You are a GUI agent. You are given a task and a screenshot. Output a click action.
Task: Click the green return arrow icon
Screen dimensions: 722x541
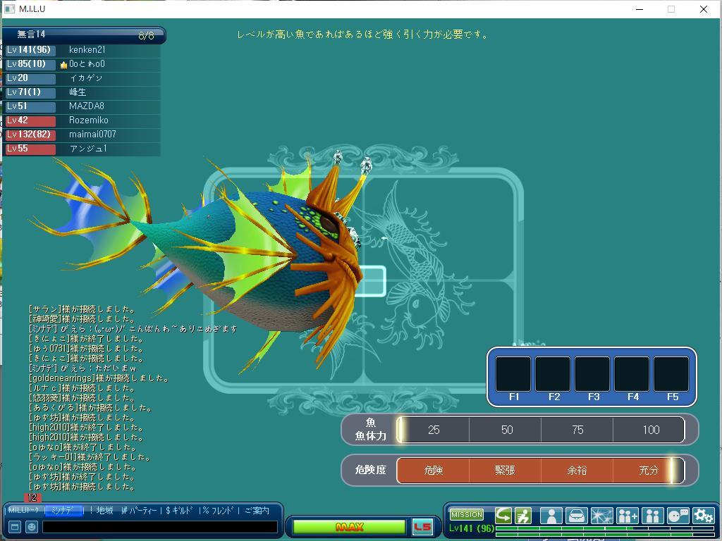point(503,516)
